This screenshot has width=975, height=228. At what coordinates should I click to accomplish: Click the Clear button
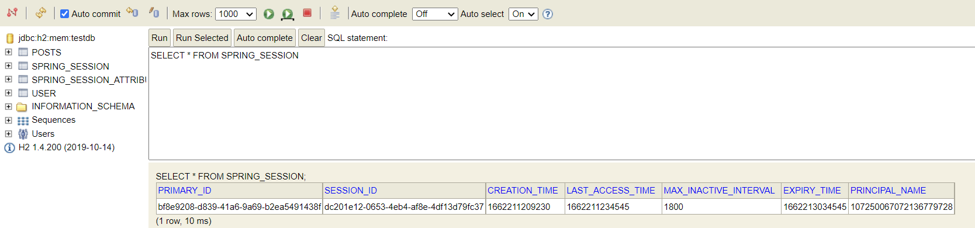(x=312, y=38)
